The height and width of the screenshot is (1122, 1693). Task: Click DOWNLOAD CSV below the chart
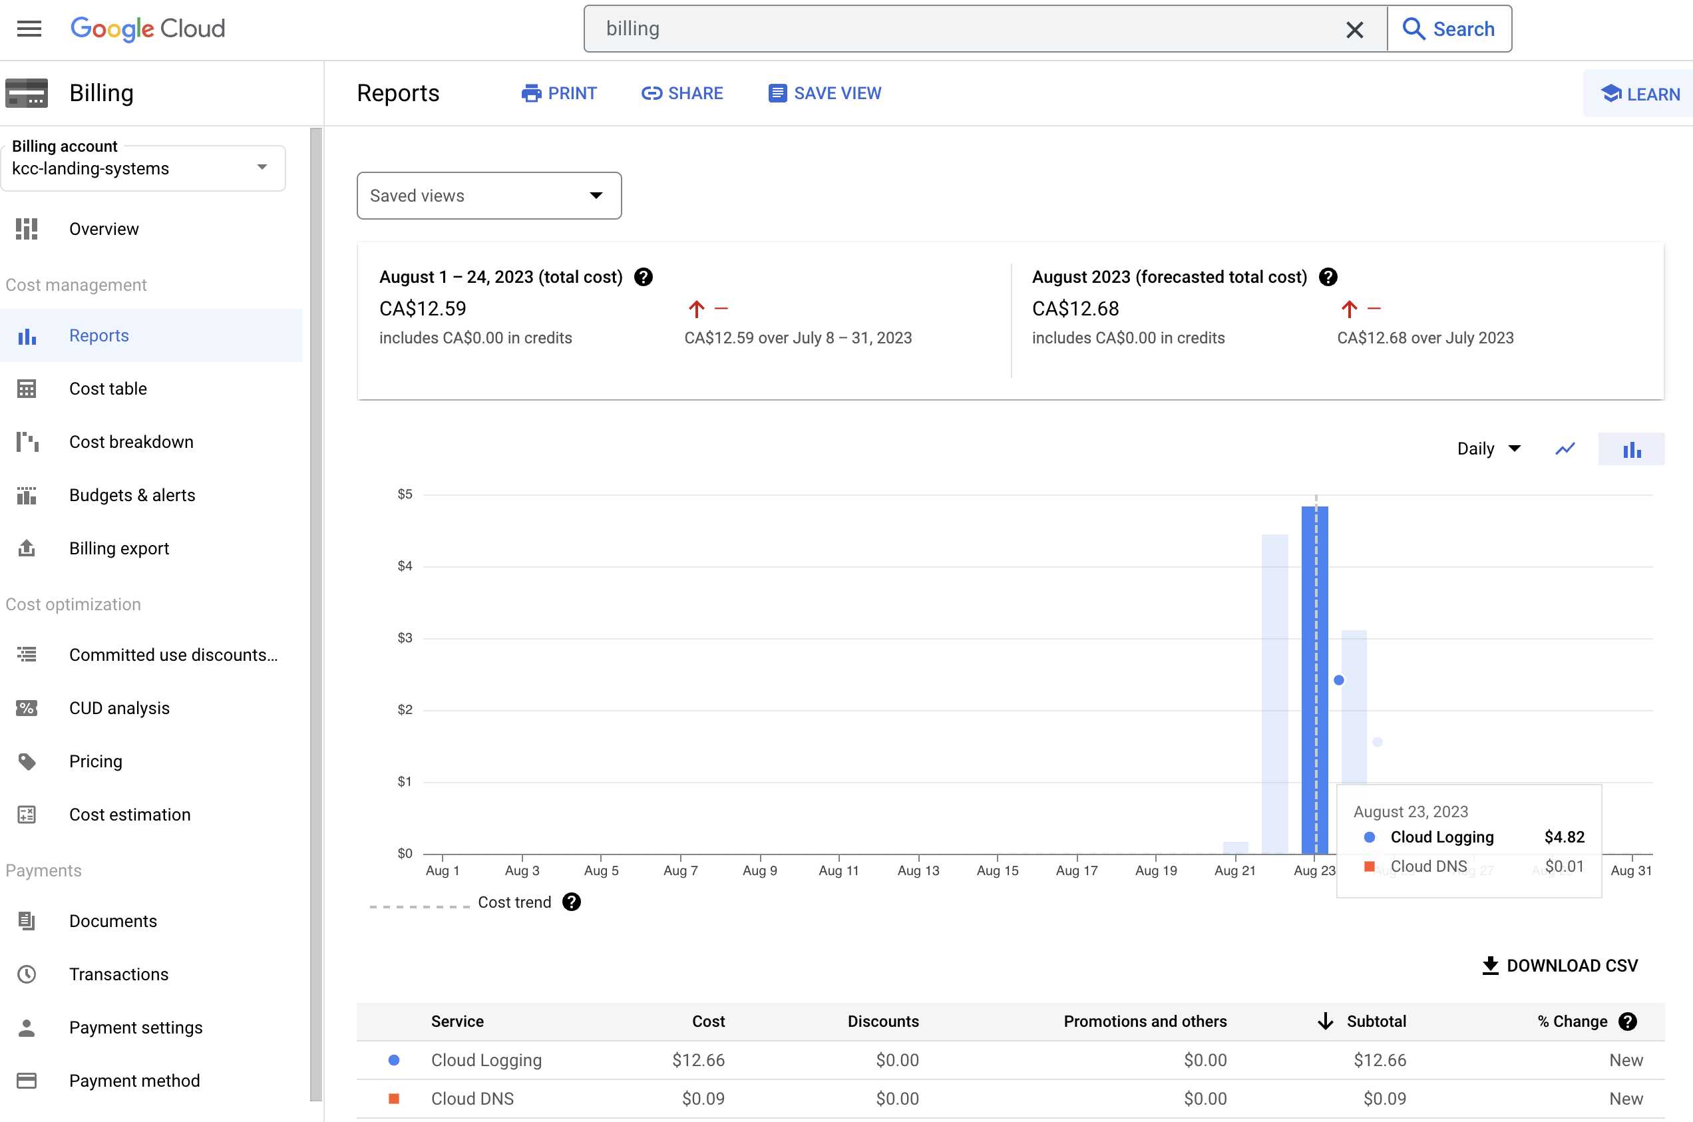click(x=1560, y=966)
